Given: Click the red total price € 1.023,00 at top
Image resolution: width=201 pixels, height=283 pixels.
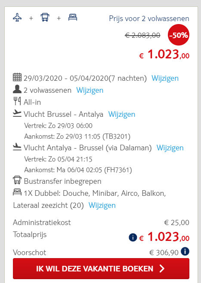Looking at the screenshot, I should click(164, 55).
